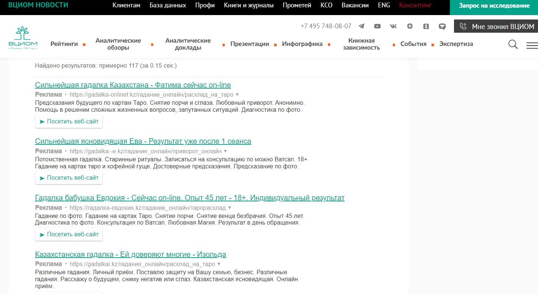Open the TenChat speech-bubble icon
Image resolution: width=538 pixels, height=294 pixels.
coord(442,26)
